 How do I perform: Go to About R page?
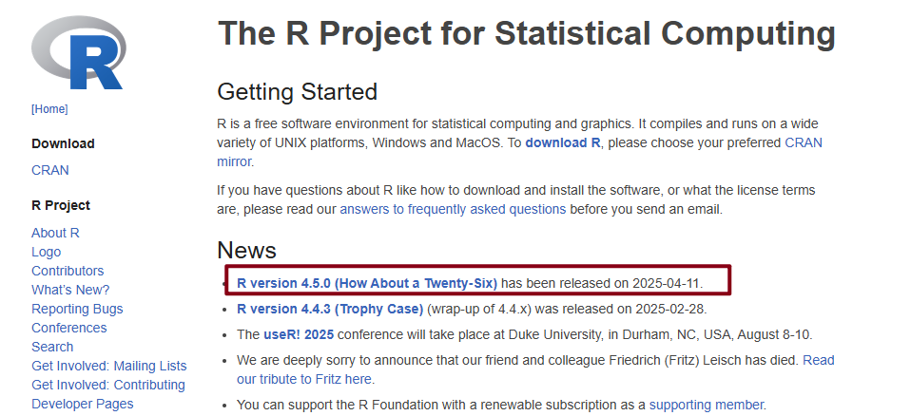click(x=55, y=233)
